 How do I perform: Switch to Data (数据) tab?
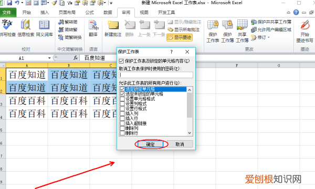[x=108, y=13]
